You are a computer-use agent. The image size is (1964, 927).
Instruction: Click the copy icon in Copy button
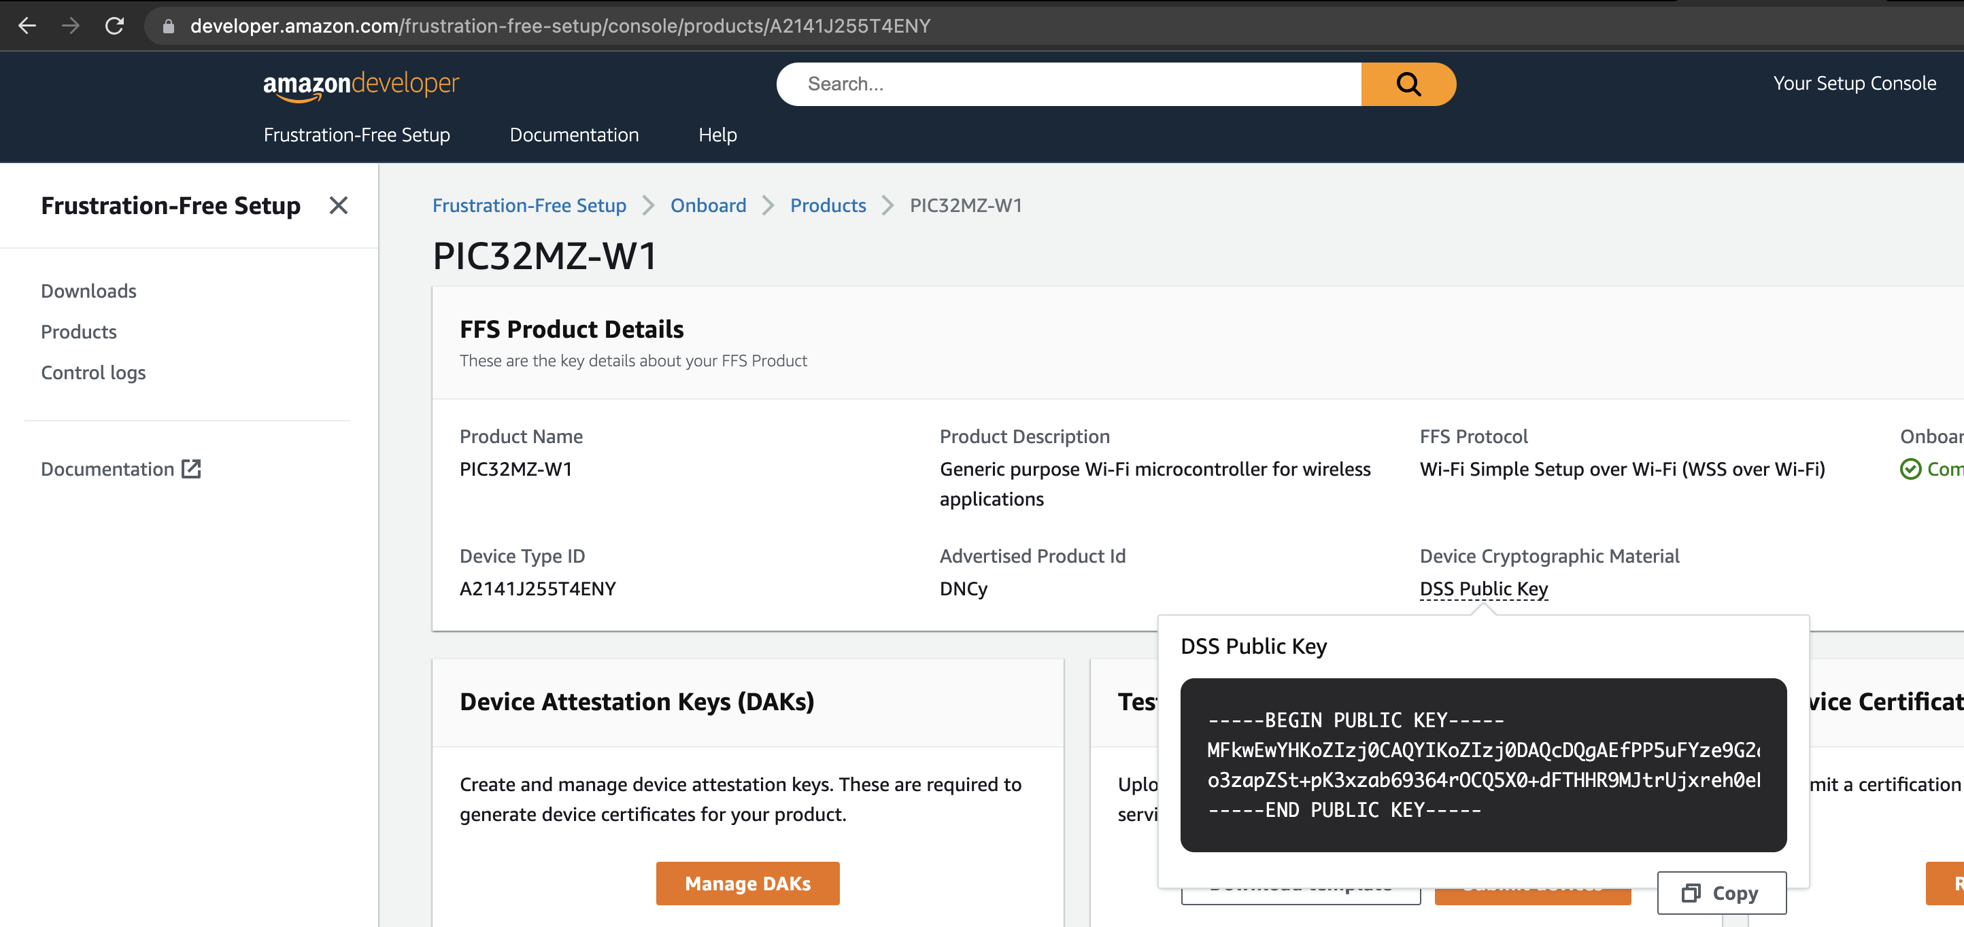[1691, 893]
